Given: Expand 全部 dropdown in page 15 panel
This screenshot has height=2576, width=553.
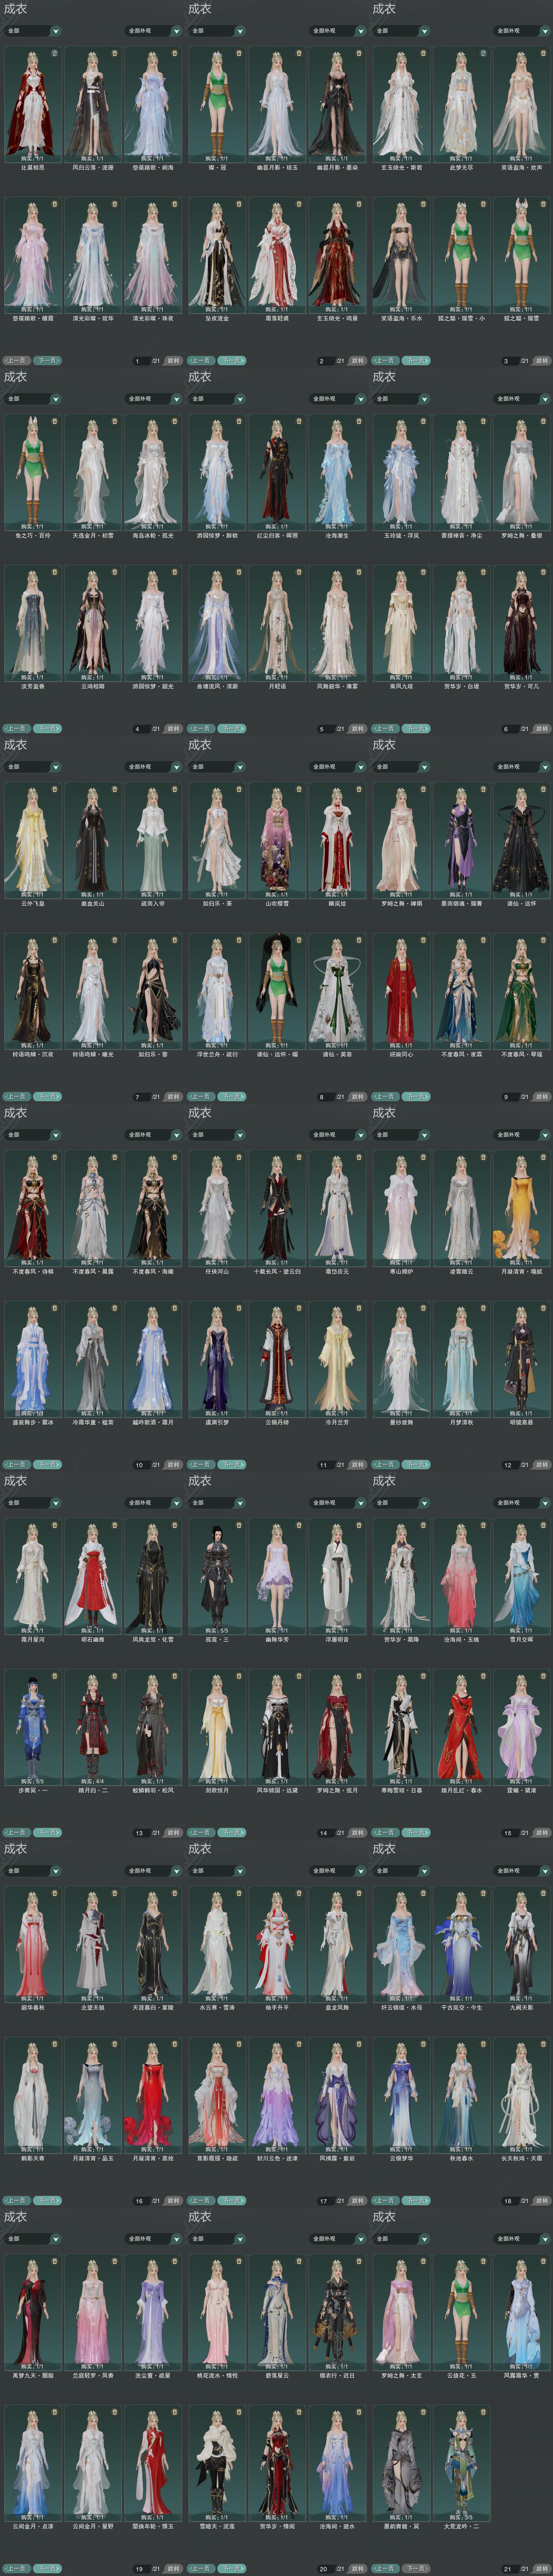Looking at the screenshot, I should click(x=401, y=1503).
